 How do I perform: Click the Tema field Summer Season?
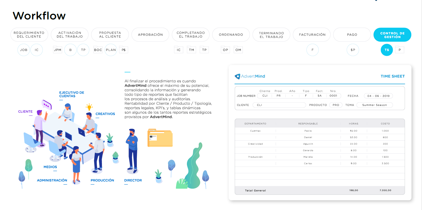click(374, 105)
